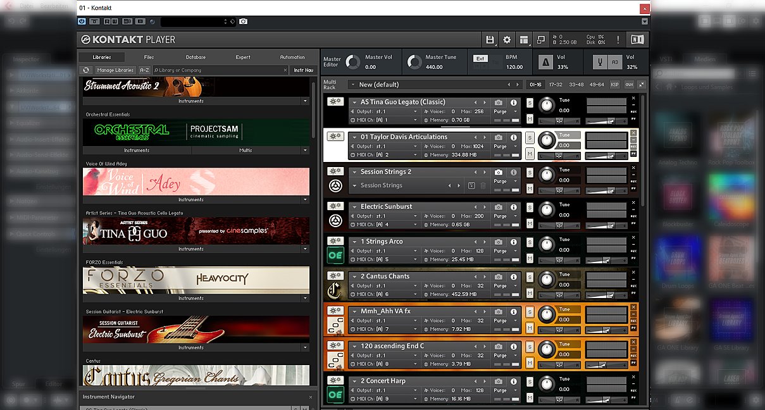765x410 pixels.
Task: Click info icon for AS Tina Guo Legato
Action: (513, 102)
